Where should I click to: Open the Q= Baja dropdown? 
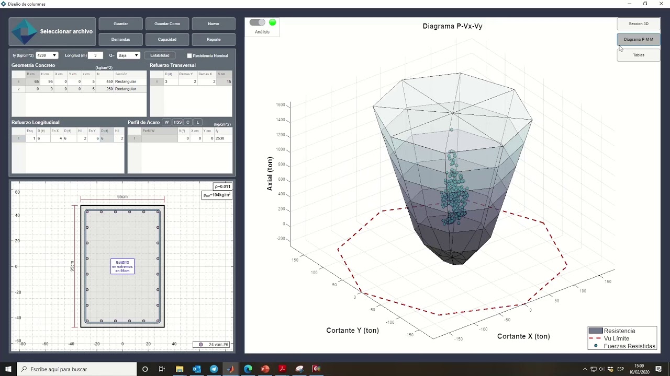pyautogui.click(x=128, y=55)
